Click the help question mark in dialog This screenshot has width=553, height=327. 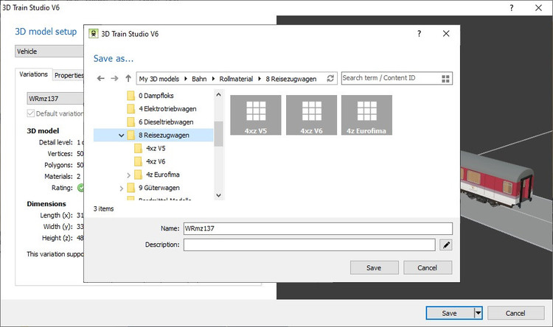point(420,34)
